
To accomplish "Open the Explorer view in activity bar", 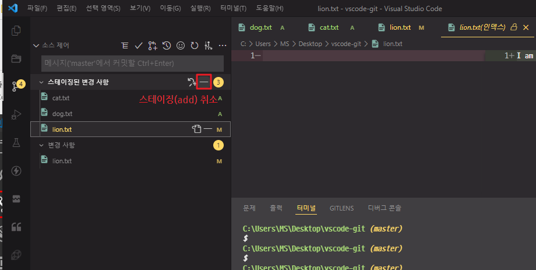I will click(x=16, y=30).
